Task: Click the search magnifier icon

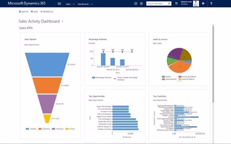Action: (169, 4)
